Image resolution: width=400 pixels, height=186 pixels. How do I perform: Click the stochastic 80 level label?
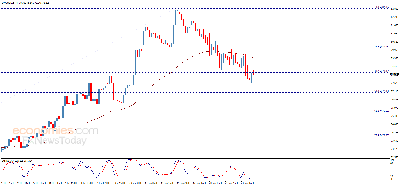(392, 163)
